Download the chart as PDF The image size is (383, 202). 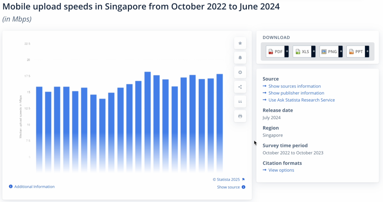pyautogui.click(x=275, y=52)
